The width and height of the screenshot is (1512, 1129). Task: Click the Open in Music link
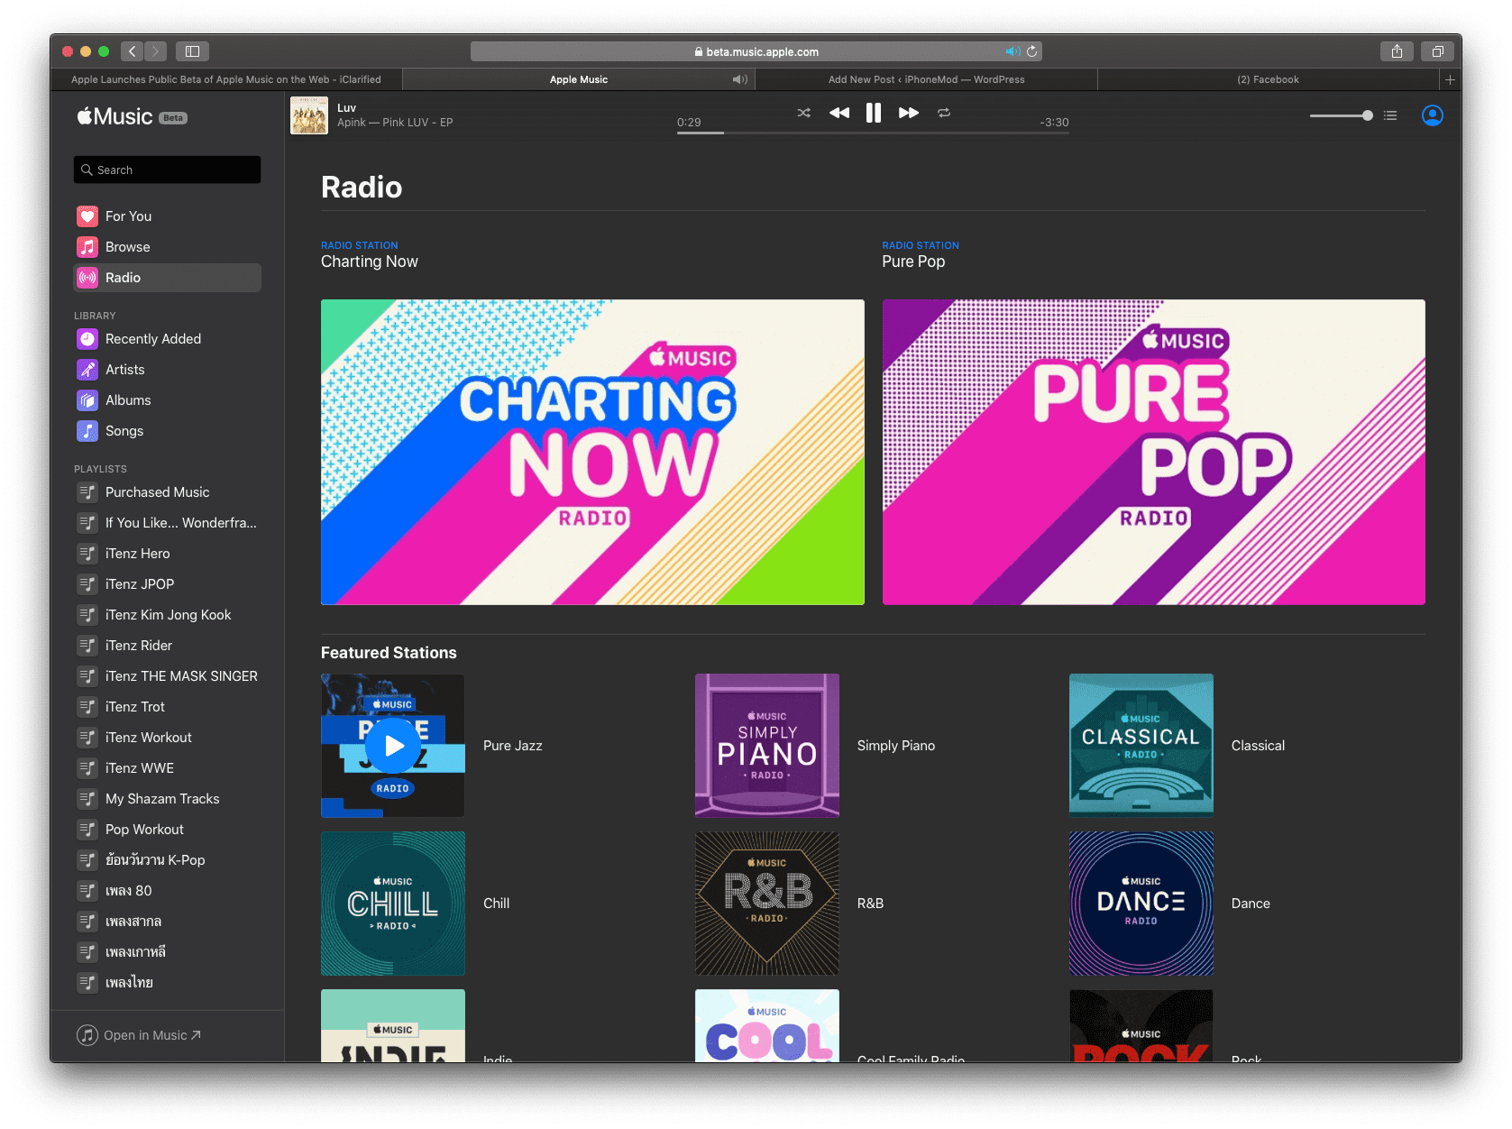(x=139, y=1034)
